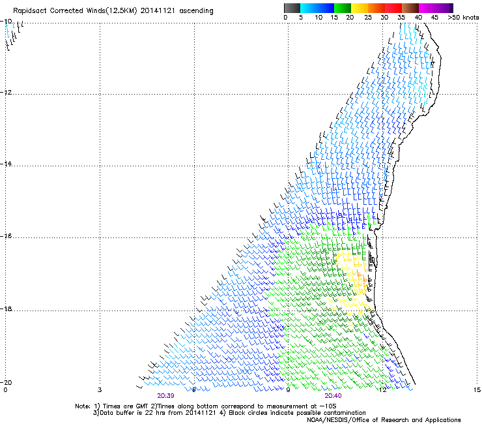Image resolution: width=482 pixels, height=424 pixels.
Task: Click the 'NOAA/NESDIS/Office of Research and Applications' credit
Action: coord(384,420)
